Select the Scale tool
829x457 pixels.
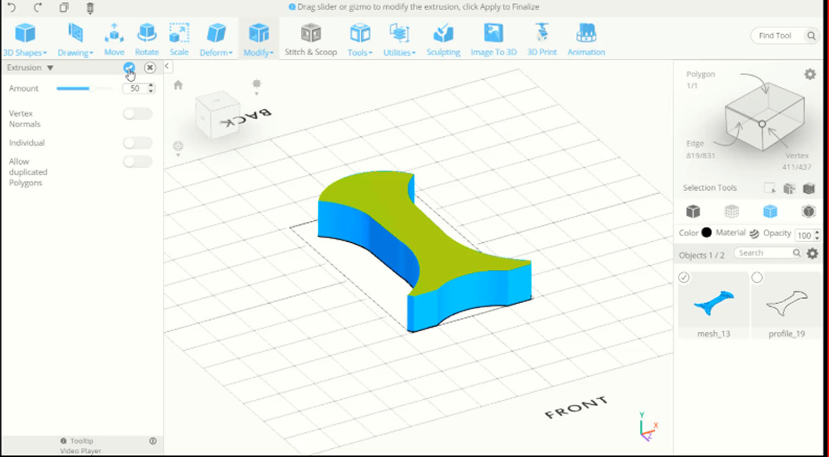tap(179, 40)
